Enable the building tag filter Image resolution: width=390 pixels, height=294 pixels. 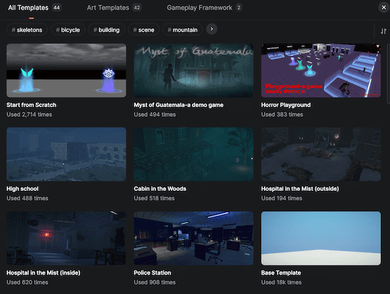[107, 30]
